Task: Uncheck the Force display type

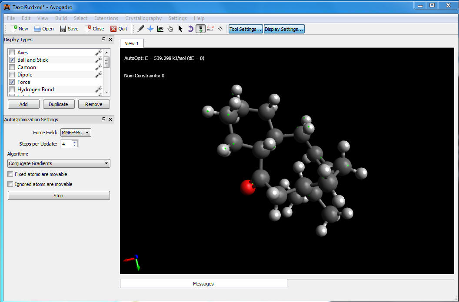Action: (12, 82)
